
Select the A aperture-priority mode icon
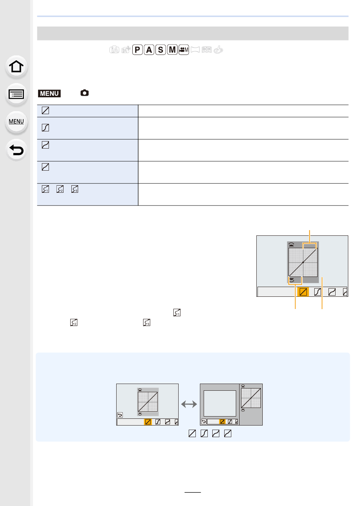coord(149,49)
